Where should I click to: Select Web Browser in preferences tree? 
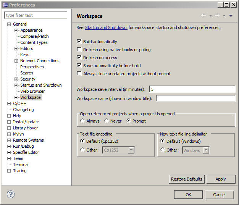click(32, 91)
